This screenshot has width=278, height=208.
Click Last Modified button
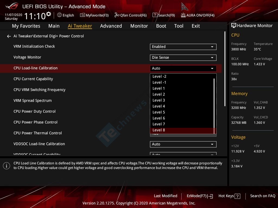(x=165, y=196)
